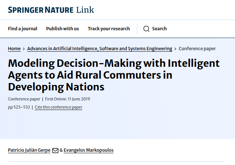
Task: Click the Conference paper label below the title
Action: point(24,99)
